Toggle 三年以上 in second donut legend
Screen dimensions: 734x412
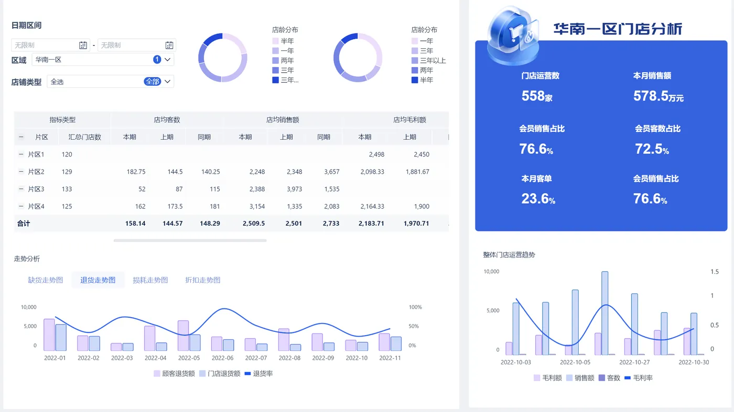coord(429,61)
